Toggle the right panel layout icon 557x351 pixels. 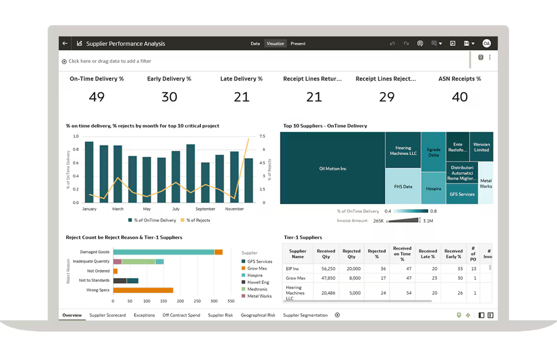(x=490, y=315)
